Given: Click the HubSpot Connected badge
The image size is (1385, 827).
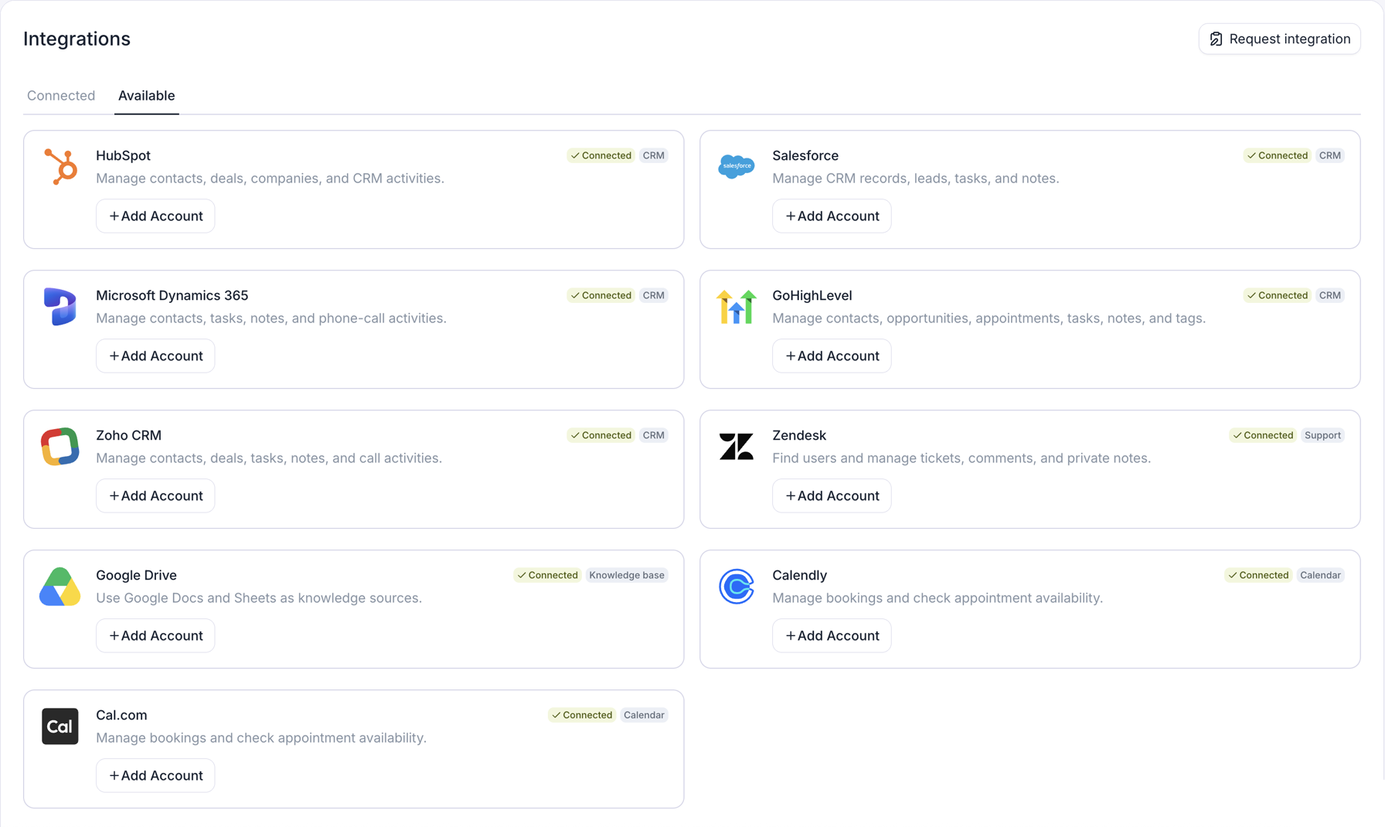Looking at the screenshot, I should coord(601,155).
